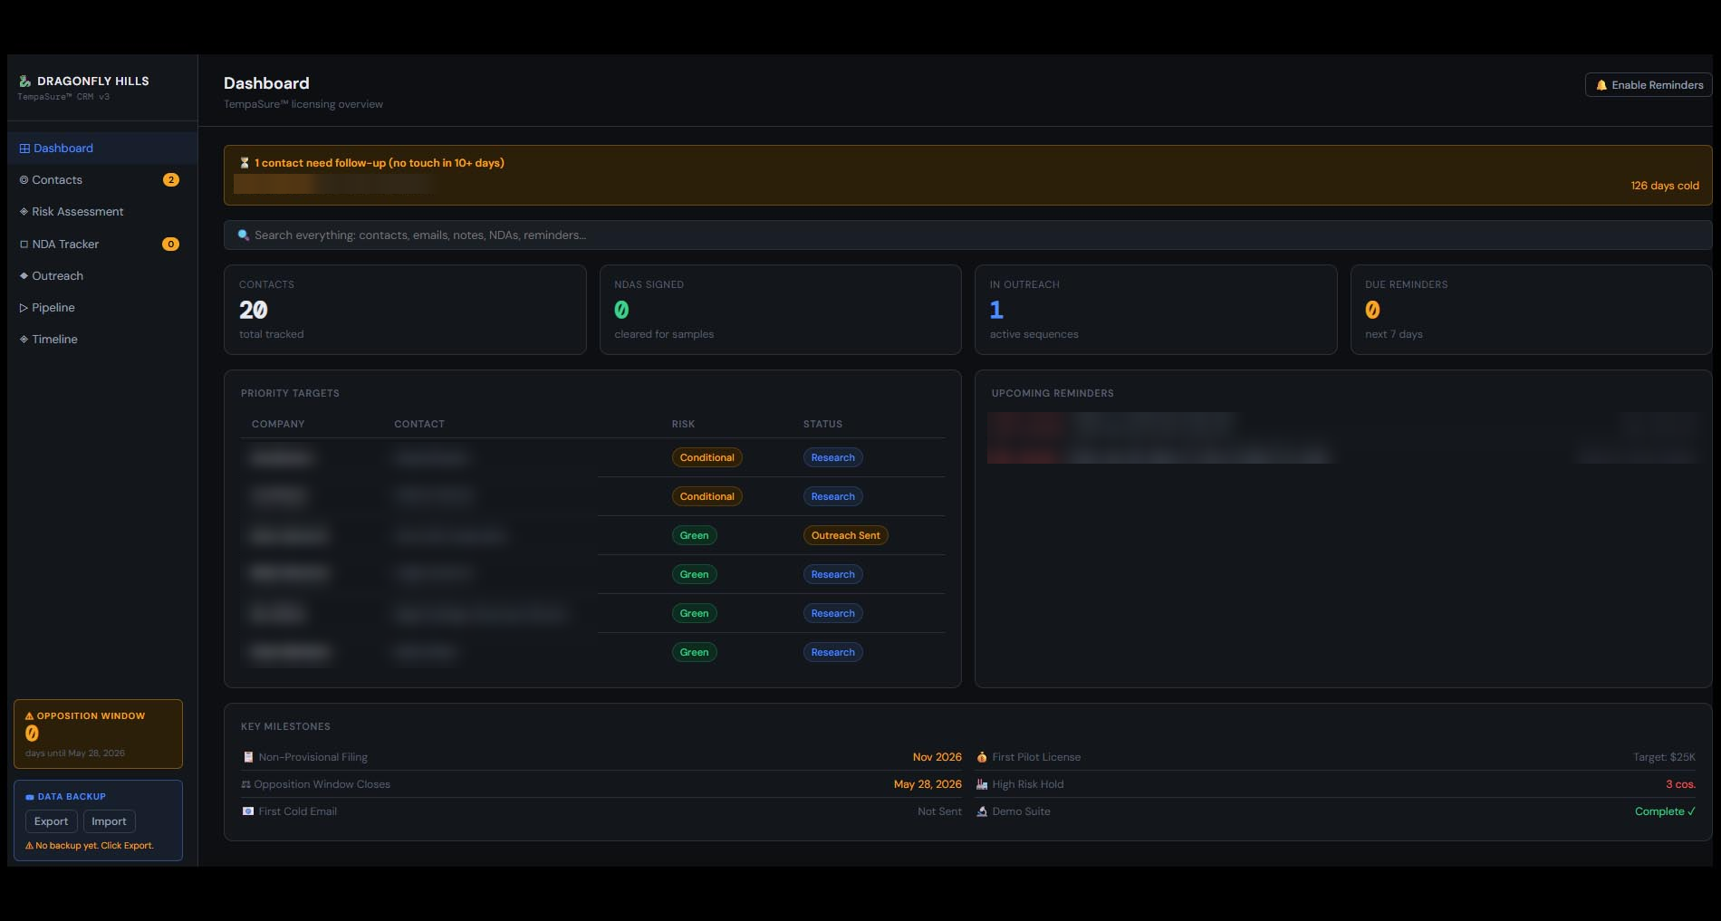Click the '1 contact need follow-up' banner text
Image resolution: width=1721 pixels, height=921 pixels.
click(x=380, y=163)
